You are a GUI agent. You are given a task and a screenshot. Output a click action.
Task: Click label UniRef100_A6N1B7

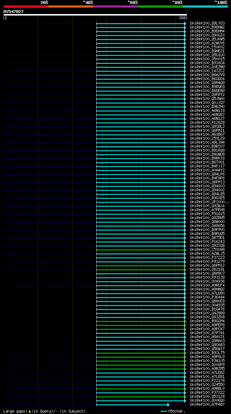tap(207, 114)
